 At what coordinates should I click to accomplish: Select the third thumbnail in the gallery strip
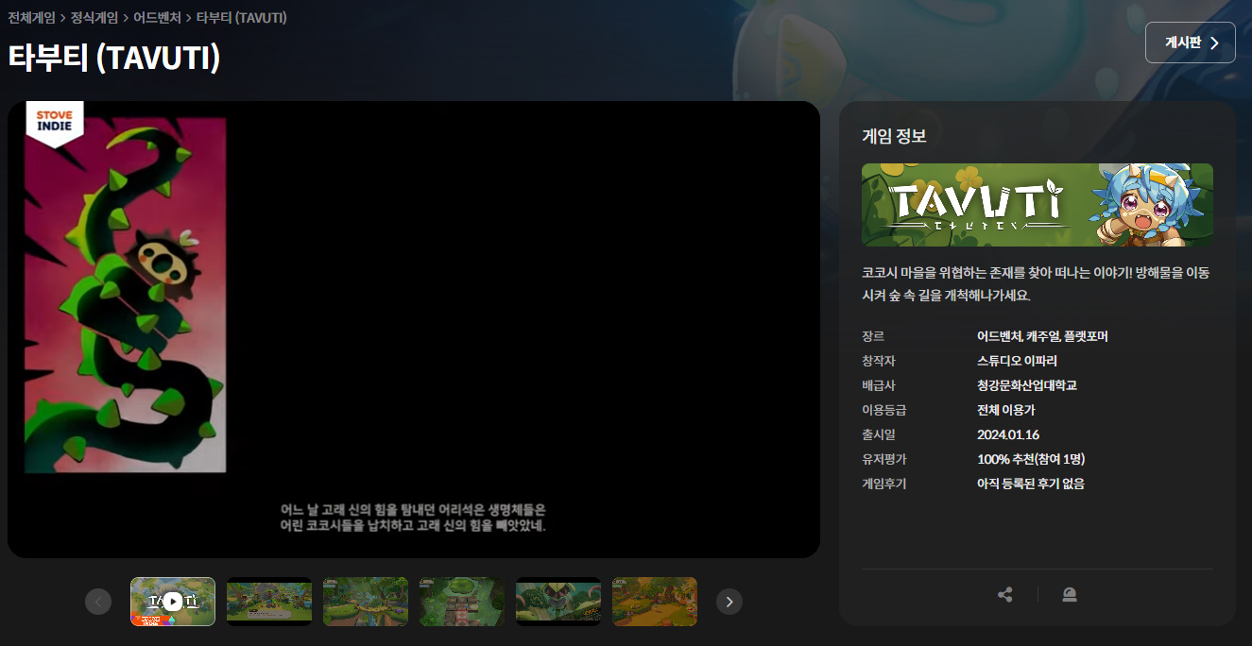(366, 602)
